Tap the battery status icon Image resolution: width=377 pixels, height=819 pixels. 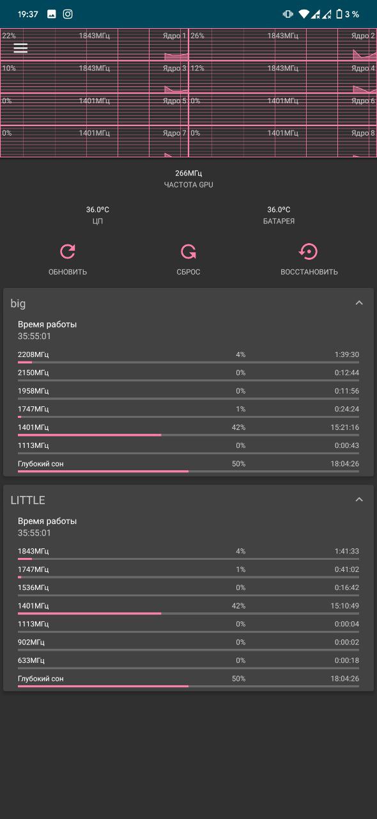pos(339,14)
